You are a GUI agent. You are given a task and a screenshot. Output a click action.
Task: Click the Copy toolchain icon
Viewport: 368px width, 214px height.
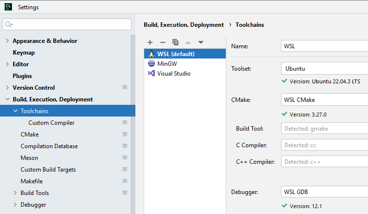tap(175, 42)
